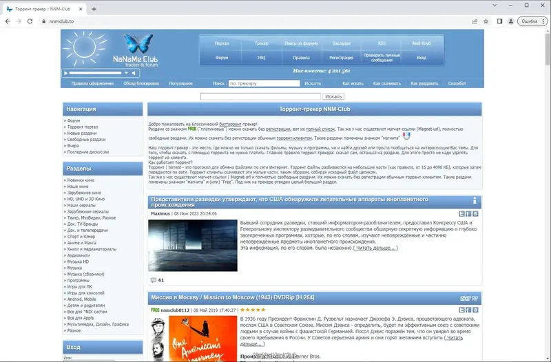This screenshot has height=362, width=551.
Task: Click the Спасибо! link
Action: (x=457, y=83)
